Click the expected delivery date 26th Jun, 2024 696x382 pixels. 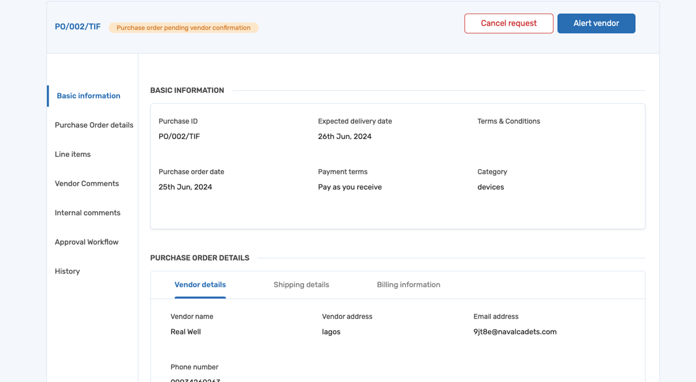pyautogui.click(x=344, y=136)
